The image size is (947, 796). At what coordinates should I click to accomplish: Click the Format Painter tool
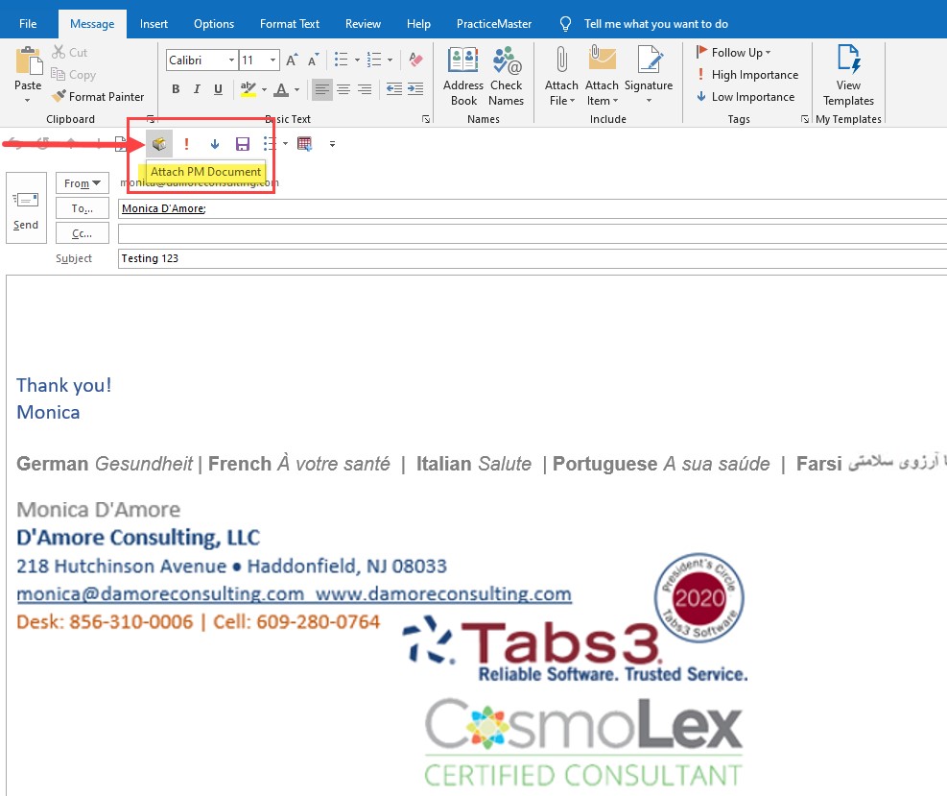[x=98, y=97]
